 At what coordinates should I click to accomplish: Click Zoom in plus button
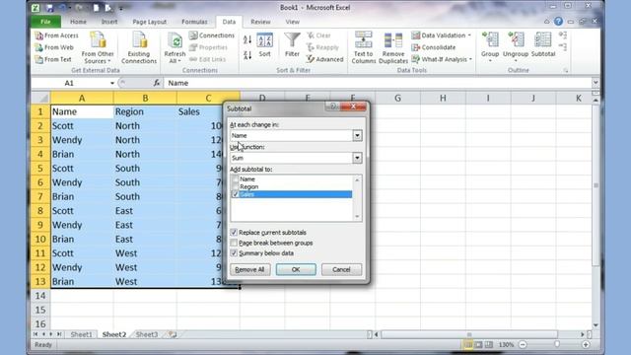586,345
